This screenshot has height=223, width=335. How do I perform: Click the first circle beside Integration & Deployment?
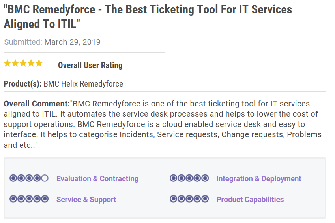(x=174, y=178)
